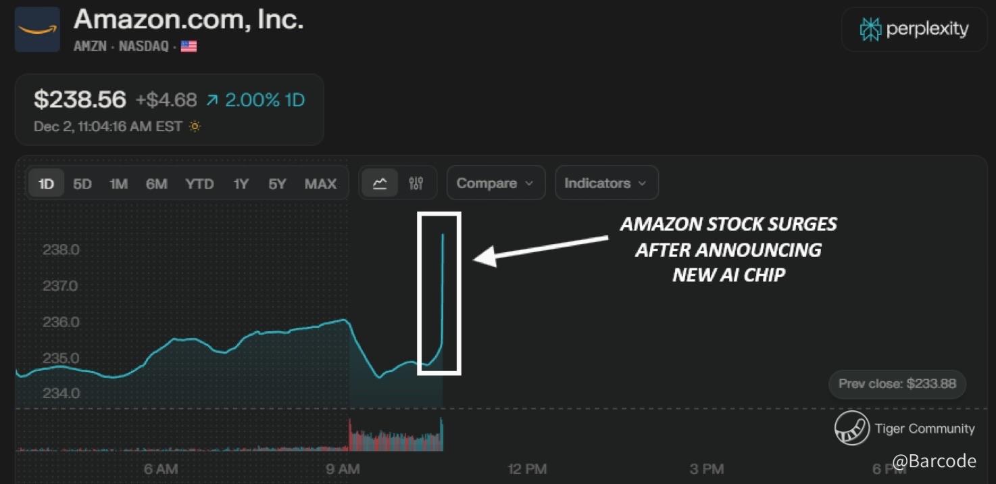Switch to the 5D time range
The image size is (996, 484).
[x=82, y=184]
